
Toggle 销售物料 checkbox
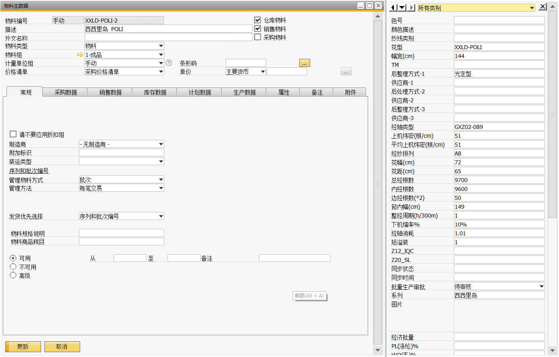(258, 29)
